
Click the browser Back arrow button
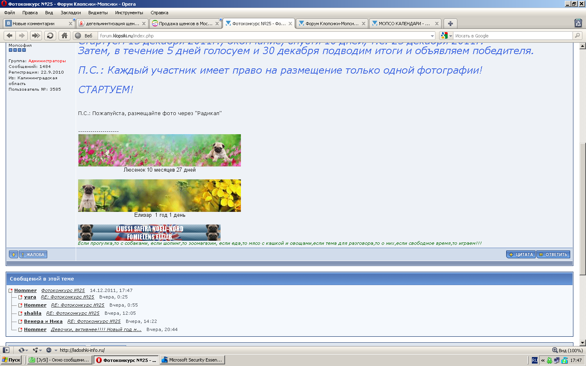[10, 36]
